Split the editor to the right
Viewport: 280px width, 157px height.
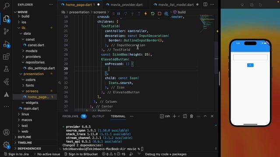tap(205, 4)
